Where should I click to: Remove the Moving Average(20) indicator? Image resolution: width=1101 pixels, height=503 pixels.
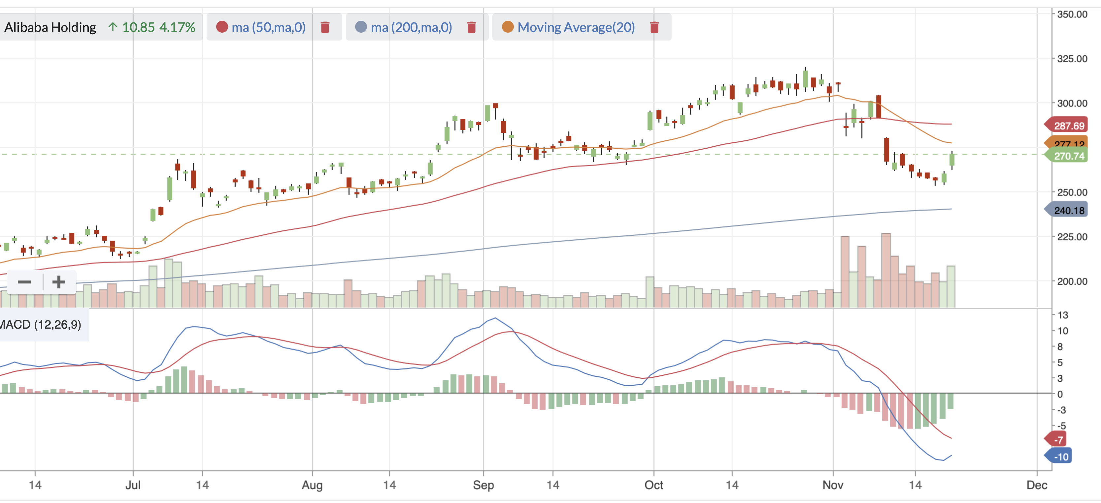[654, 27]
